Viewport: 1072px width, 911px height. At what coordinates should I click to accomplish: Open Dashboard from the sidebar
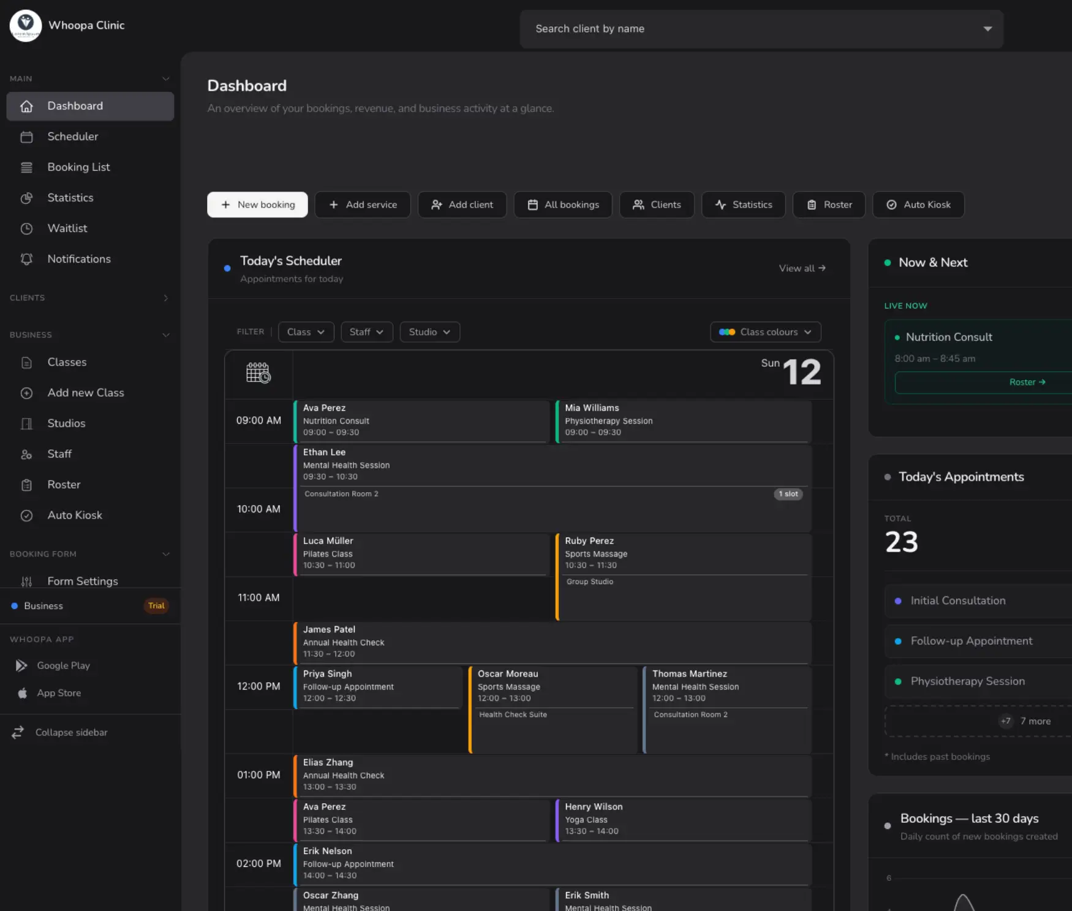click(x=90, y=106)
